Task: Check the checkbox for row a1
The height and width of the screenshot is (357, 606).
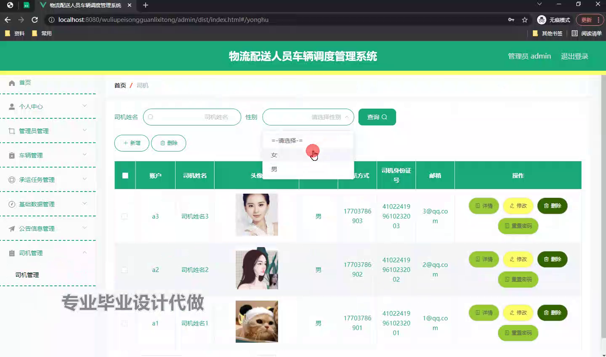Action: point(124,323)
